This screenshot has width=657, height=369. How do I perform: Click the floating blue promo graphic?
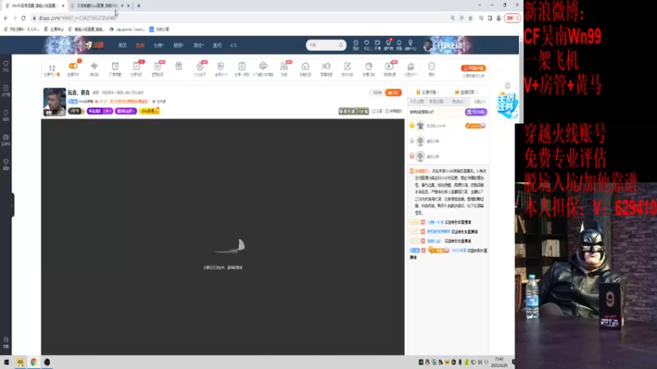point(507,105)
